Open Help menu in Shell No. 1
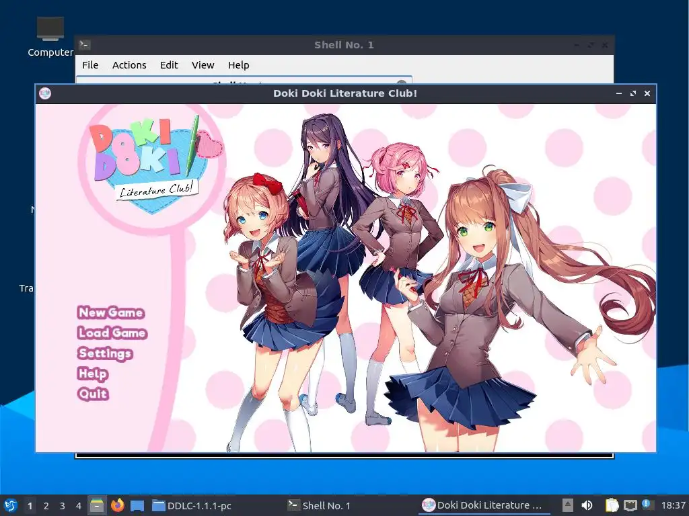This screenshot has width=689, height=516. coord(239,65)
